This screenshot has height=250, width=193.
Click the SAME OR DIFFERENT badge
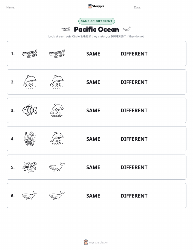coord(96,21)
